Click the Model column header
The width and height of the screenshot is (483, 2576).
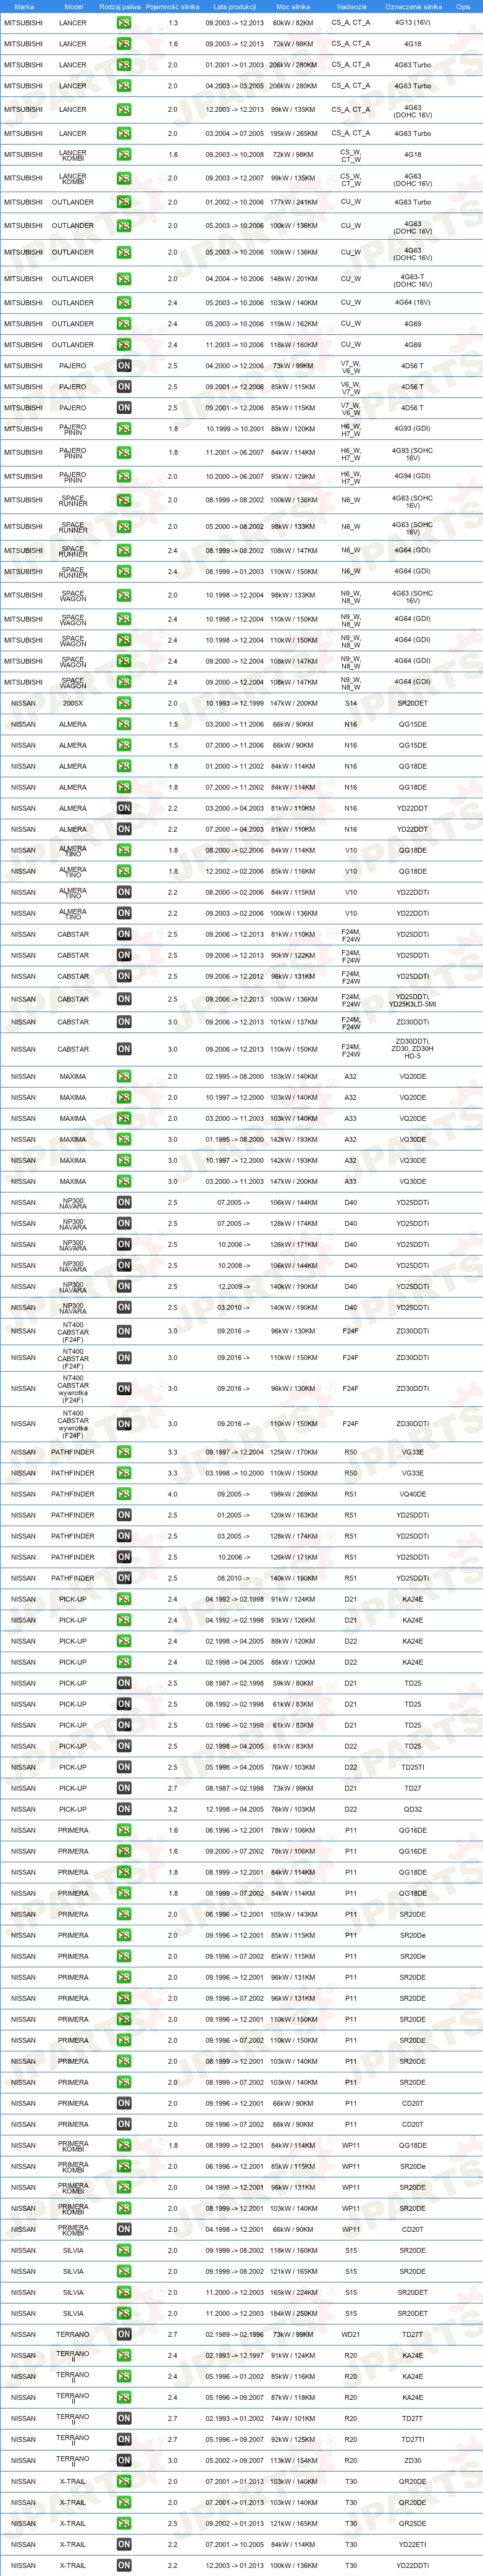[73, 6]
